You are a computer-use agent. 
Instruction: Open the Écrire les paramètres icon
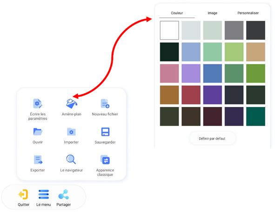click(x=38, y=104)
